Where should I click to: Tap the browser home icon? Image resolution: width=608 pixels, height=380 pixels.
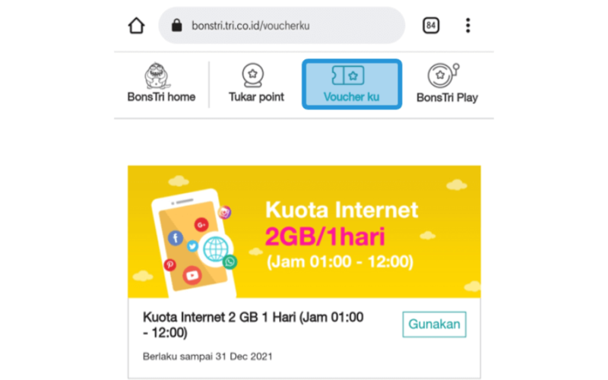[136, 26]
